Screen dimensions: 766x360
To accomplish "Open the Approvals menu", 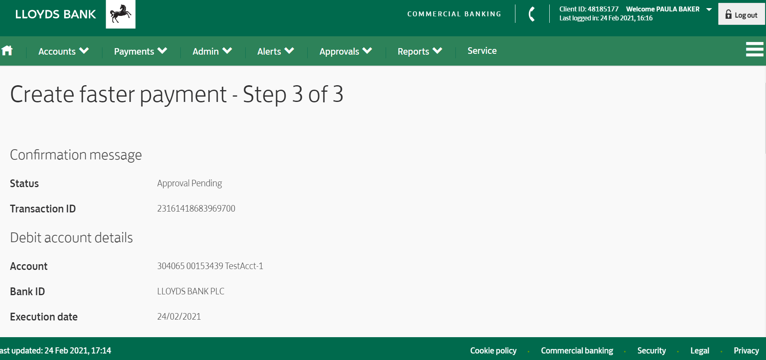I will click(346, 51).
